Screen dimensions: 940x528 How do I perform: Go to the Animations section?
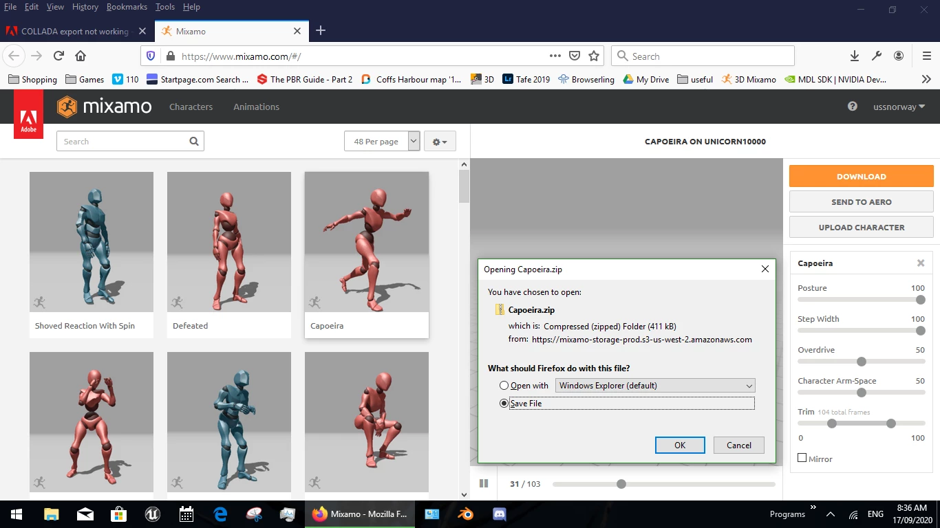click(x=256, y=107)
